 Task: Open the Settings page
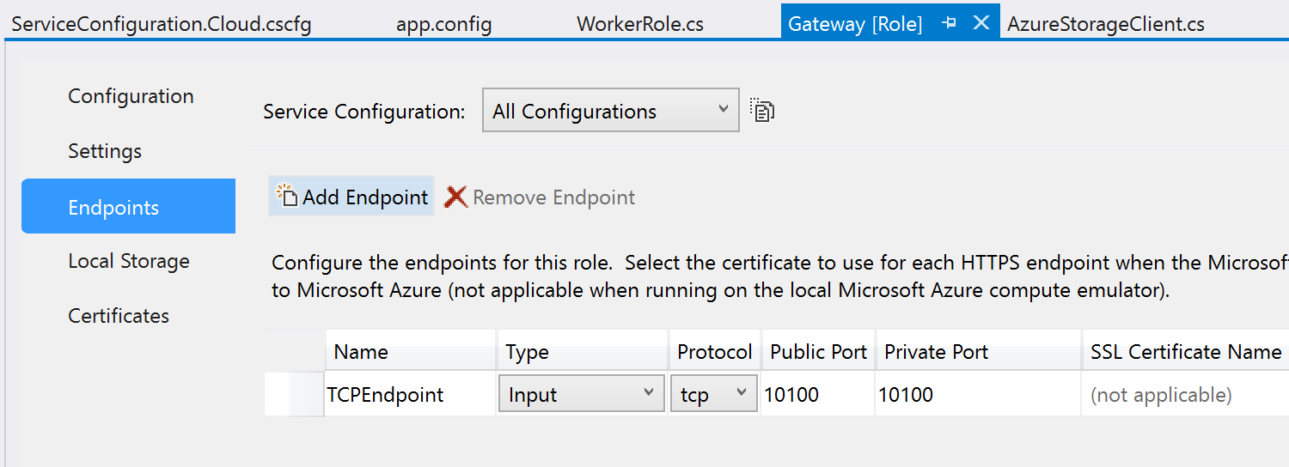[105, 151]
